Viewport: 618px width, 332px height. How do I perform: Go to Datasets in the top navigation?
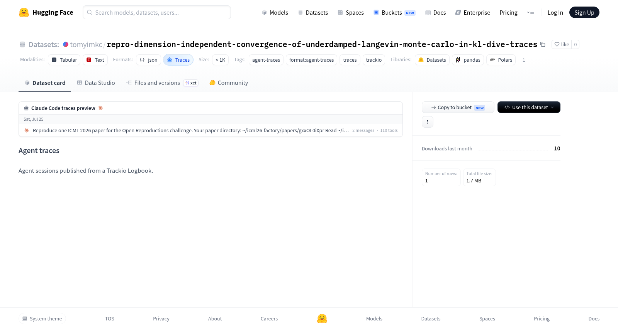point(313,12)
